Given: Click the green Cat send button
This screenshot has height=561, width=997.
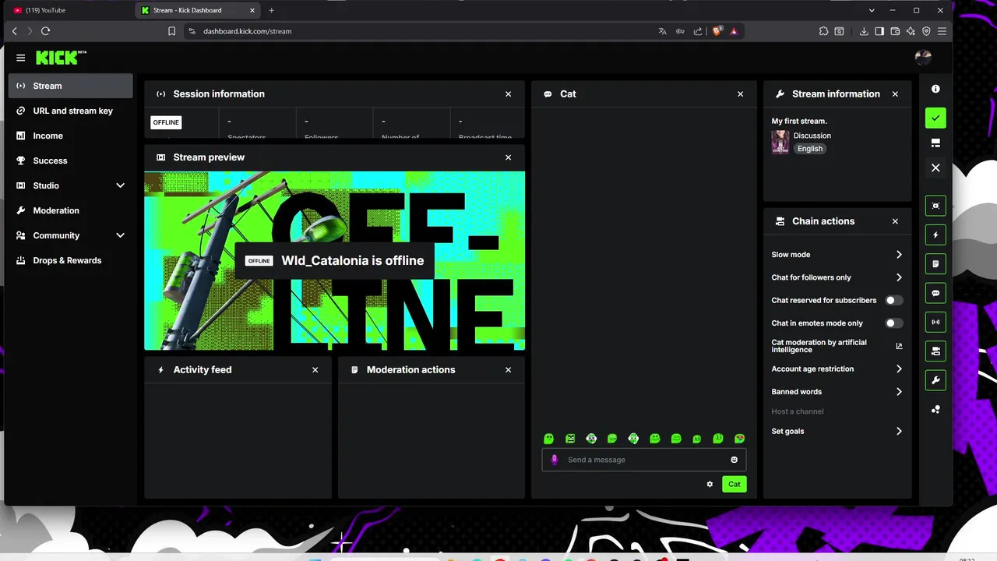Looking at the screenshot, I should click(735, 484).
